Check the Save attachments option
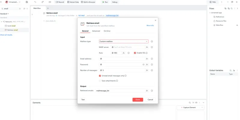This screenshot has width=240, height=120. [x=100, y=81]
